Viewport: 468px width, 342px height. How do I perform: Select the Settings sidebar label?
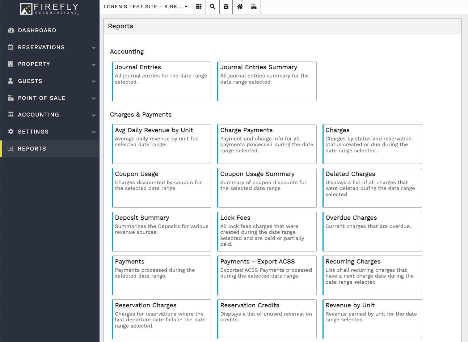pos(33,132)
